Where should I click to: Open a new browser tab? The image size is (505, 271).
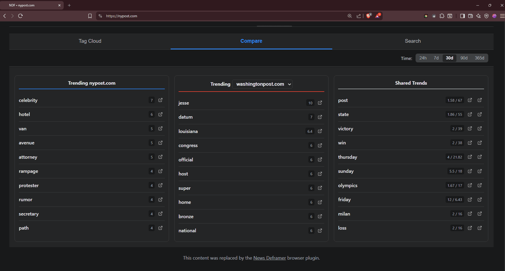pos(69,5)
